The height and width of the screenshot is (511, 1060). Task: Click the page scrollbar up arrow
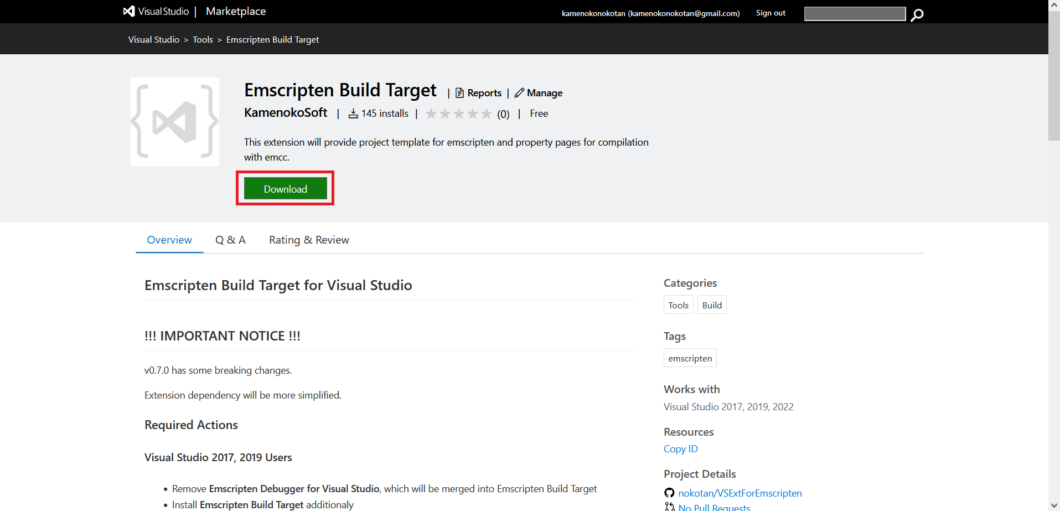(1054, 5)
